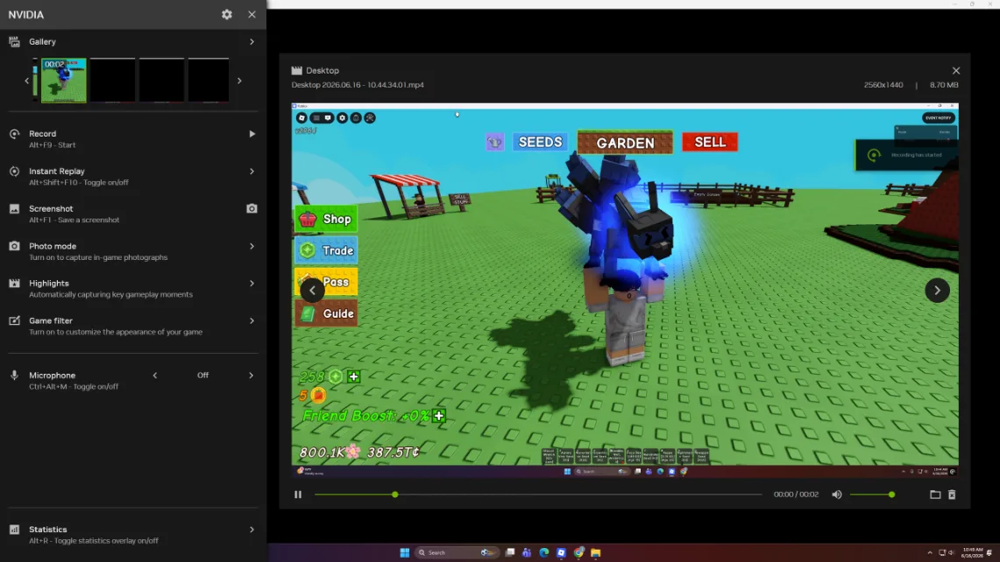
Task: Expand the Statistics section
Action: [252, 530]
